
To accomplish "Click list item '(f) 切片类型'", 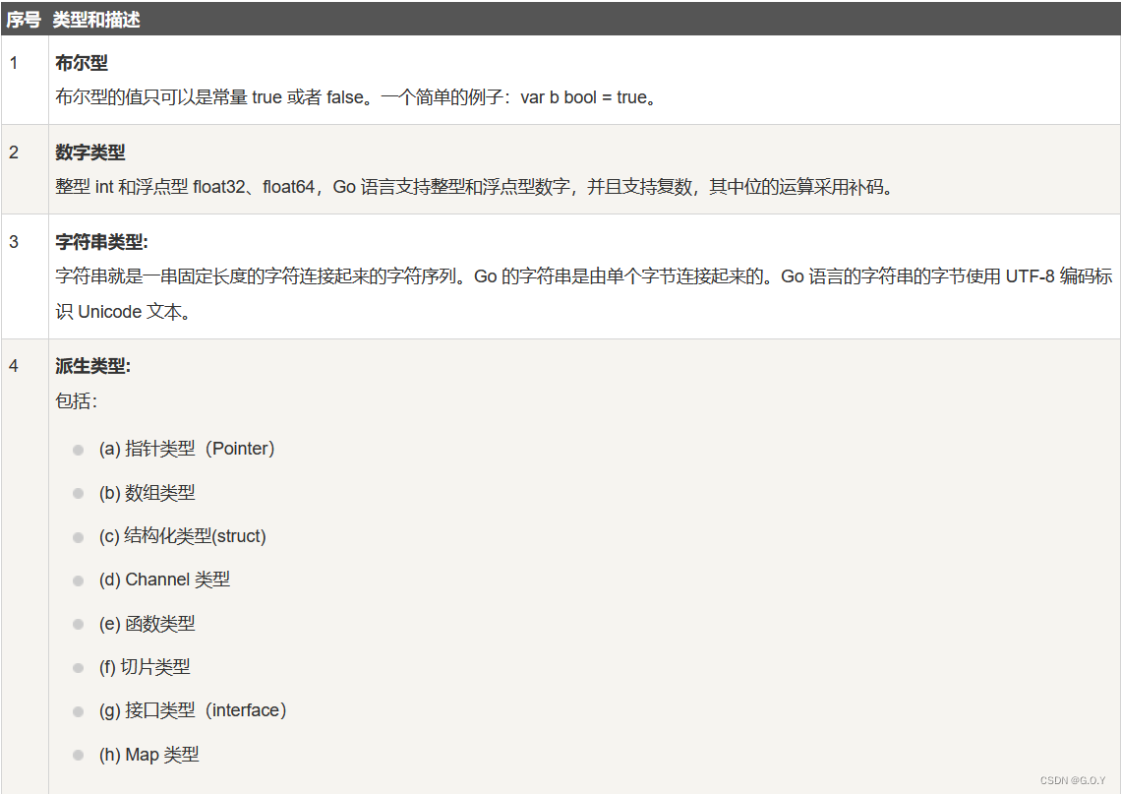I will pos(145,667).
